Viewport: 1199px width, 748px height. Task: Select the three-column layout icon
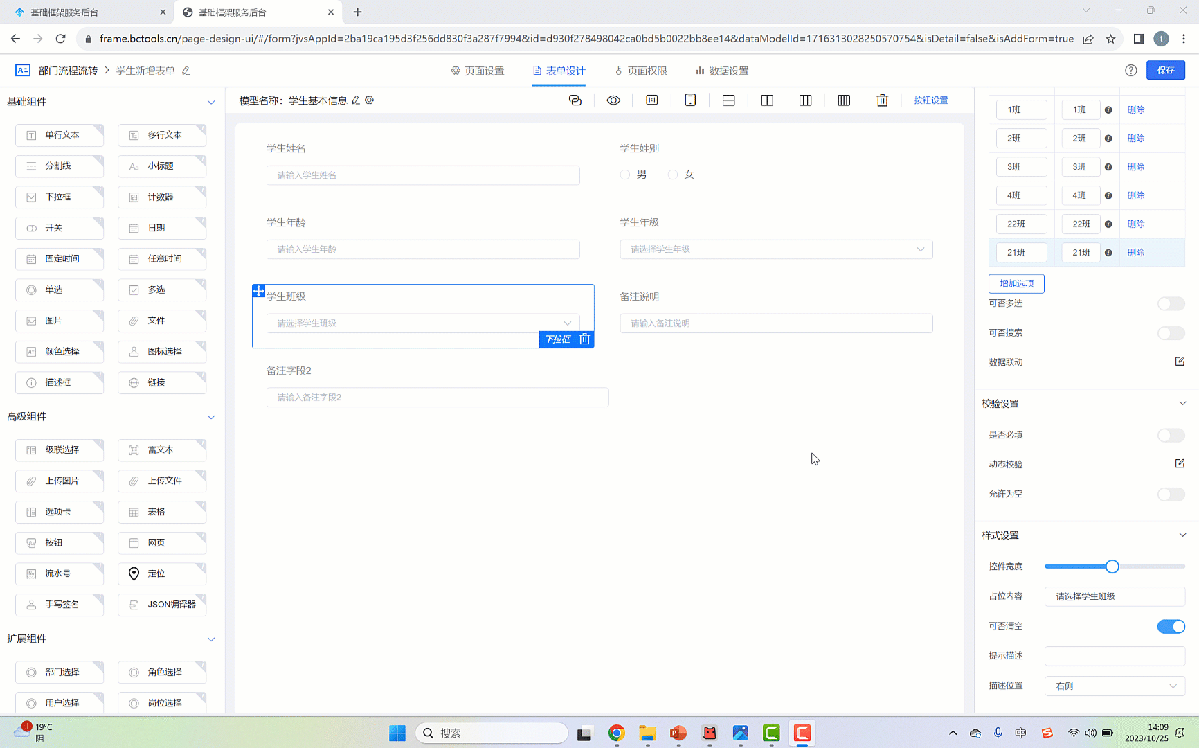pos(805,100)
